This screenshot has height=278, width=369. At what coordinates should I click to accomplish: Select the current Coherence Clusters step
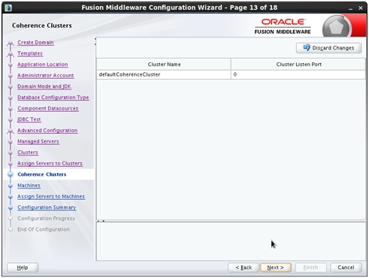coord(42,174)
